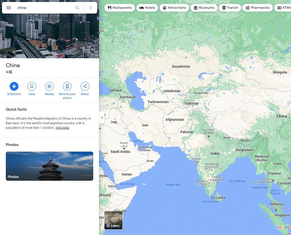Image resolution: width=291 pixels, height=235 pixels.
Task: Open the Wikipedia link in Quick facts
Action: point(62,128)
